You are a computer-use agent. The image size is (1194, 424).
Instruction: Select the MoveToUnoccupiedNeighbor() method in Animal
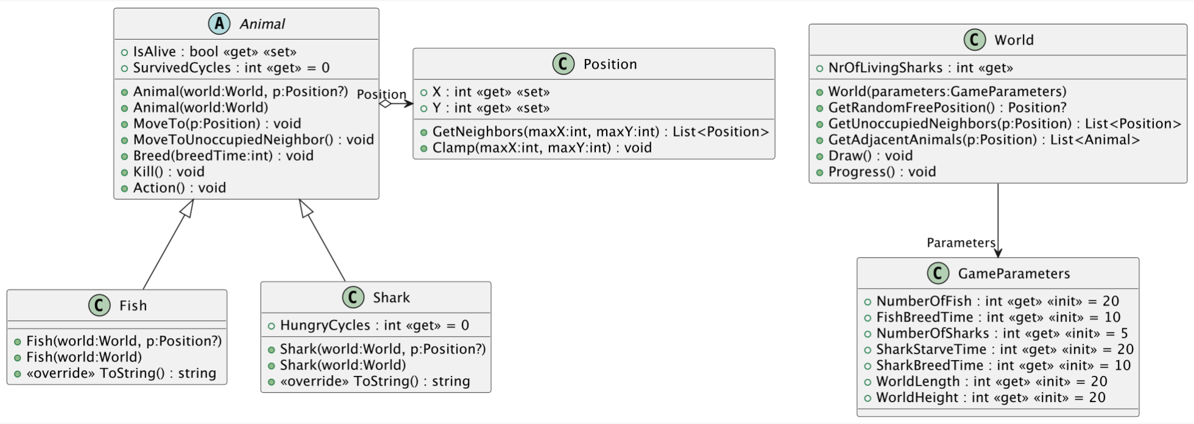[253, 140]
